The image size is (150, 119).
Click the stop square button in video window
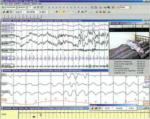[142, 26]
